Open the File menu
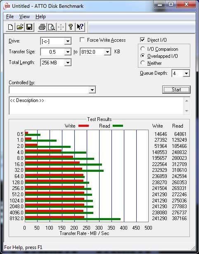This screenshot has height=254, width=199. (x=10, y=17)
